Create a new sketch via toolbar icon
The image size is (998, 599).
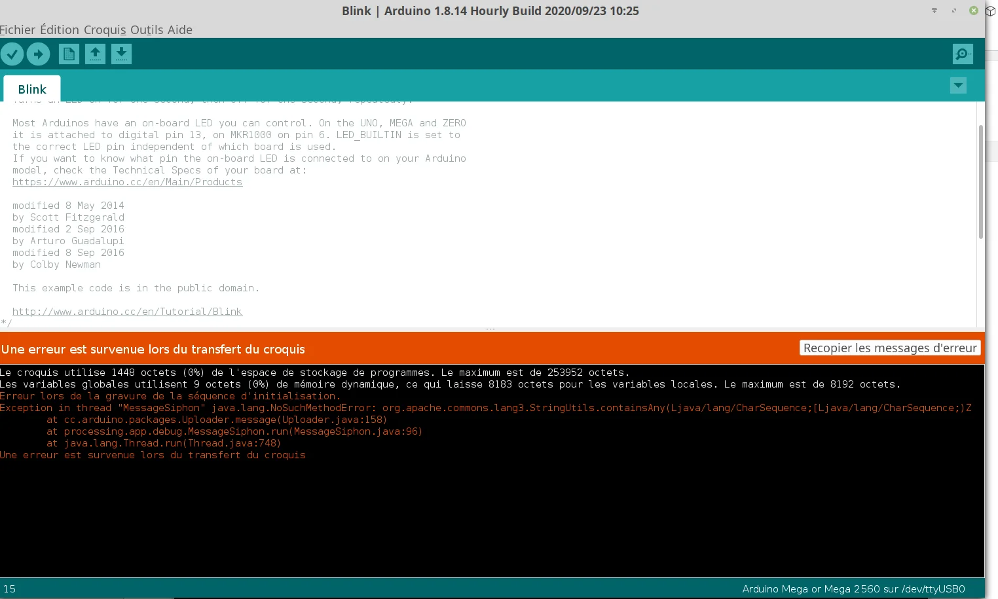click(69, 54)
